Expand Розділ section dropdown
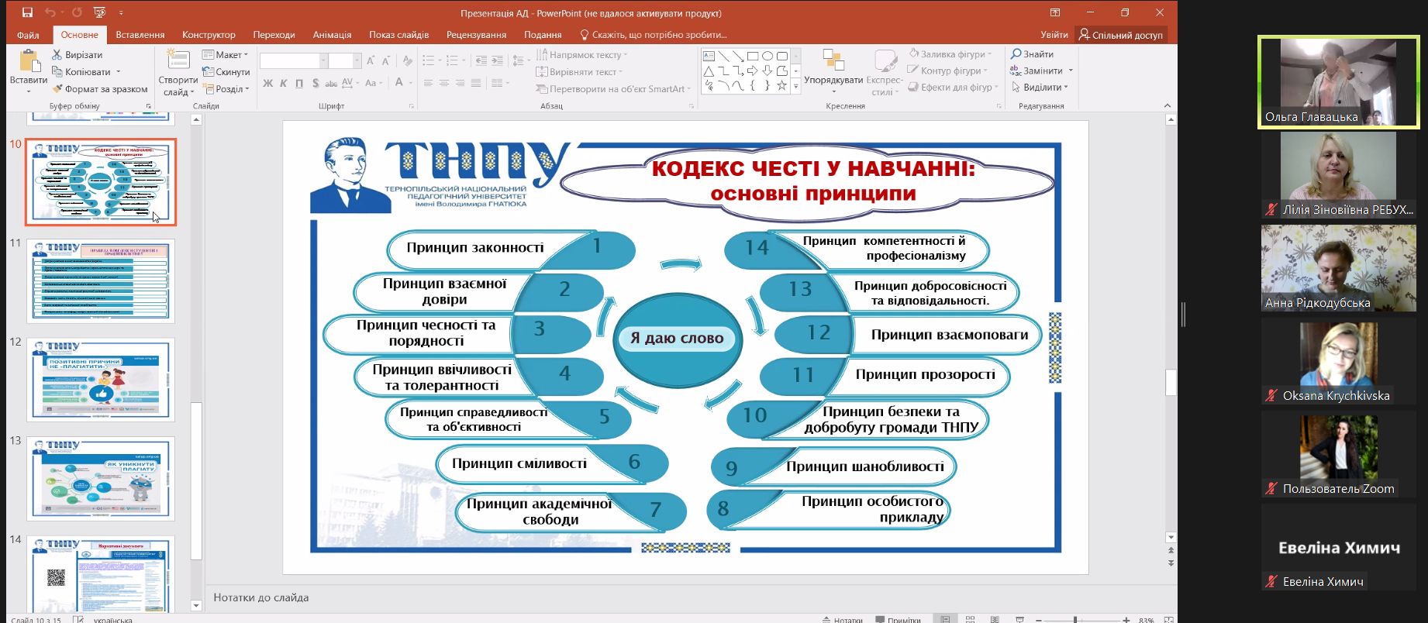The width and height of the screenshot is (1428, 623). point(226,89)
